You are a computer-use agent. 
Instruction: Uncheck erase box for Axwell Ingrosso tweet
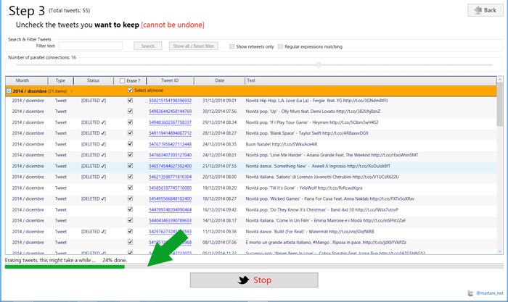click(130, 166)
